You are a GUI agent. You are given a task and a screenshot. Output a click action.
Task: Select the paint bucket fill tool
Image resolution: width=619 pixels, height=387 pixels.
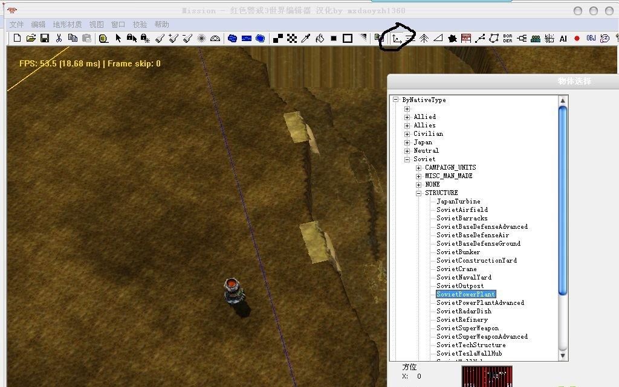pos(320,38)
